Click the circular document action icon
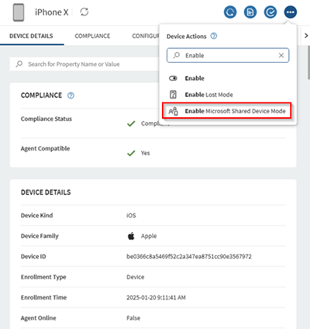Screen dimensions: 310x329 coord(250,12)
